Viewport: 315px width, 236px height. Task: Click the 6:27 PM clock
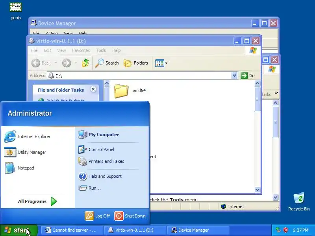pyautogui.click(x=300, y=230)
